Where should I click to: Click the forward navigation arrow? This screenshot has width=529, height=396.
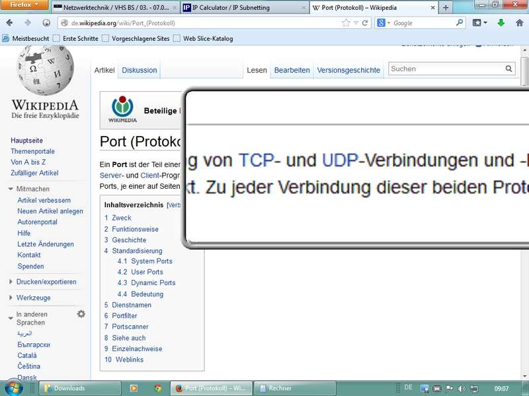coord(28,23)
